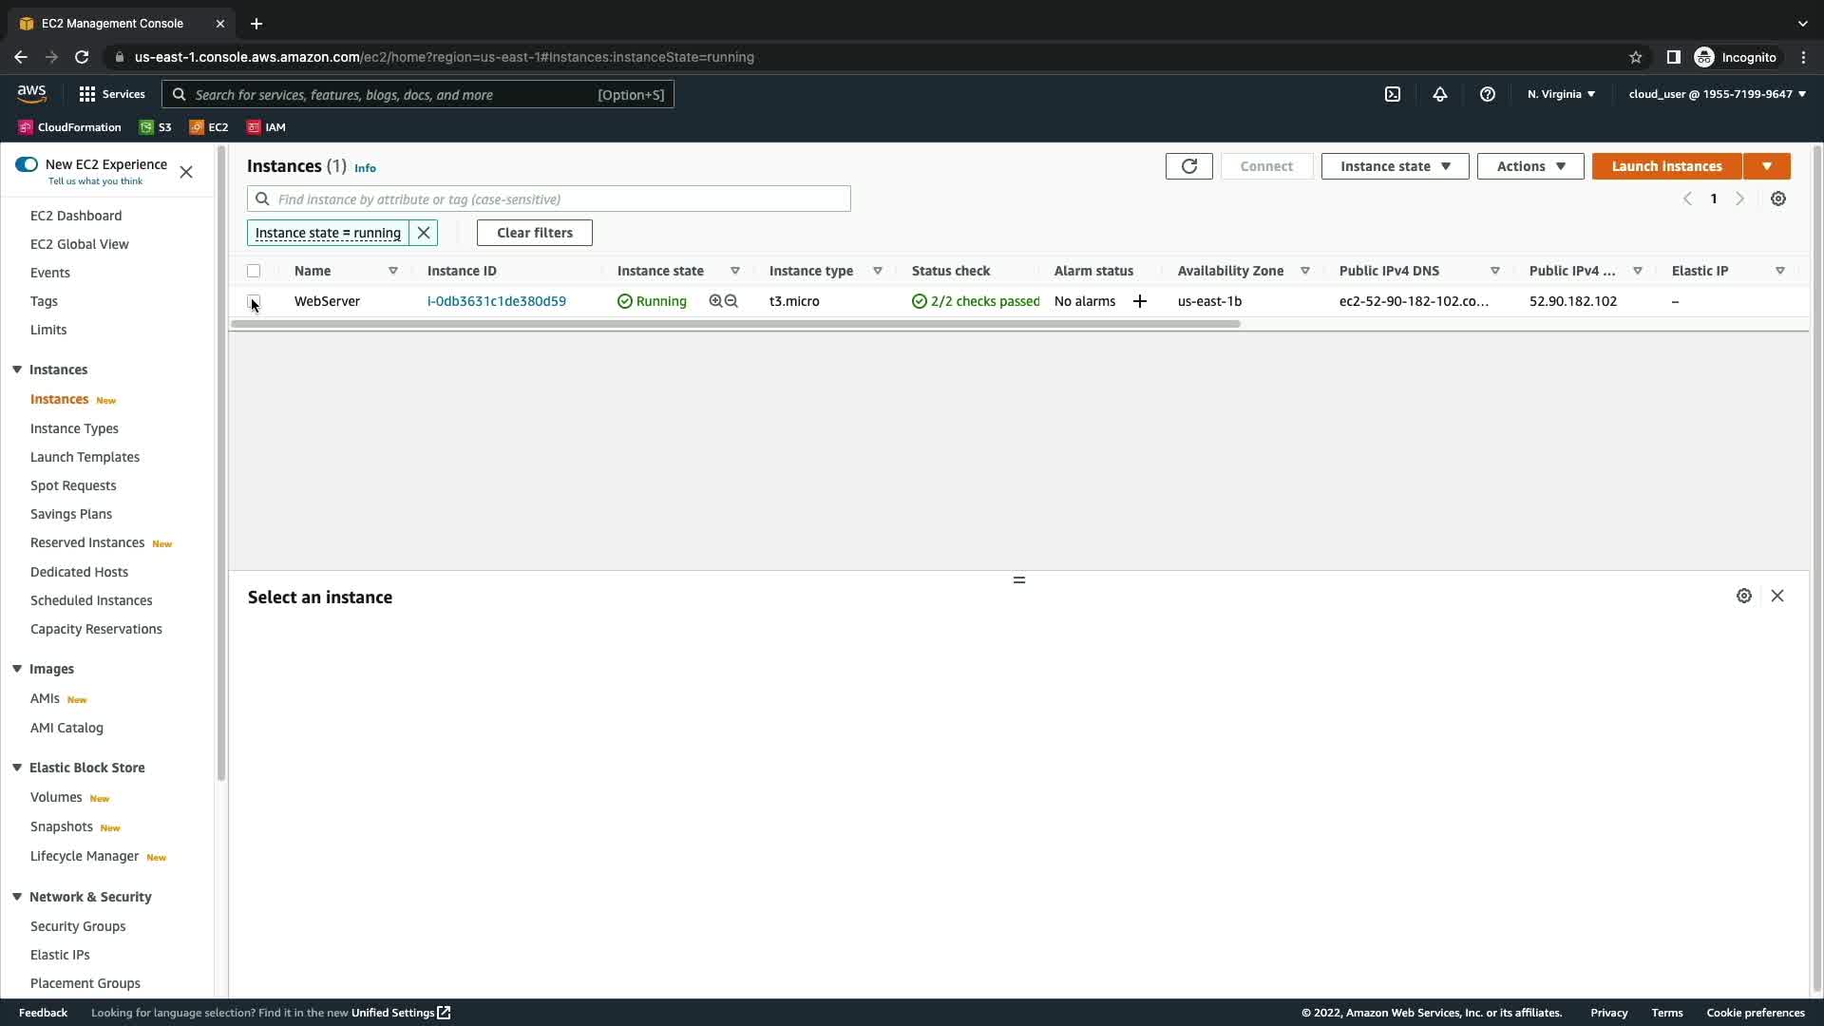Open the notifications bell icon
The width and height of the screenshot is (1824, 1026).
1440,94
